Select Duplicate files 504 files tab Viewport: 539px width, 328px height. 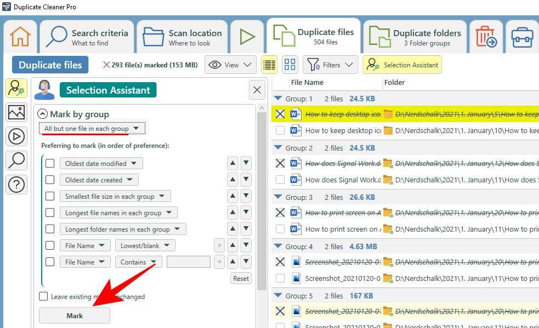point(314,36)
